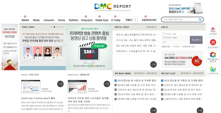Image resolution: width=221 pixels, height=113 pixels.
Task: Click the 아이디 · 비밀번호 찾기 link
Action: coord(184,47)
